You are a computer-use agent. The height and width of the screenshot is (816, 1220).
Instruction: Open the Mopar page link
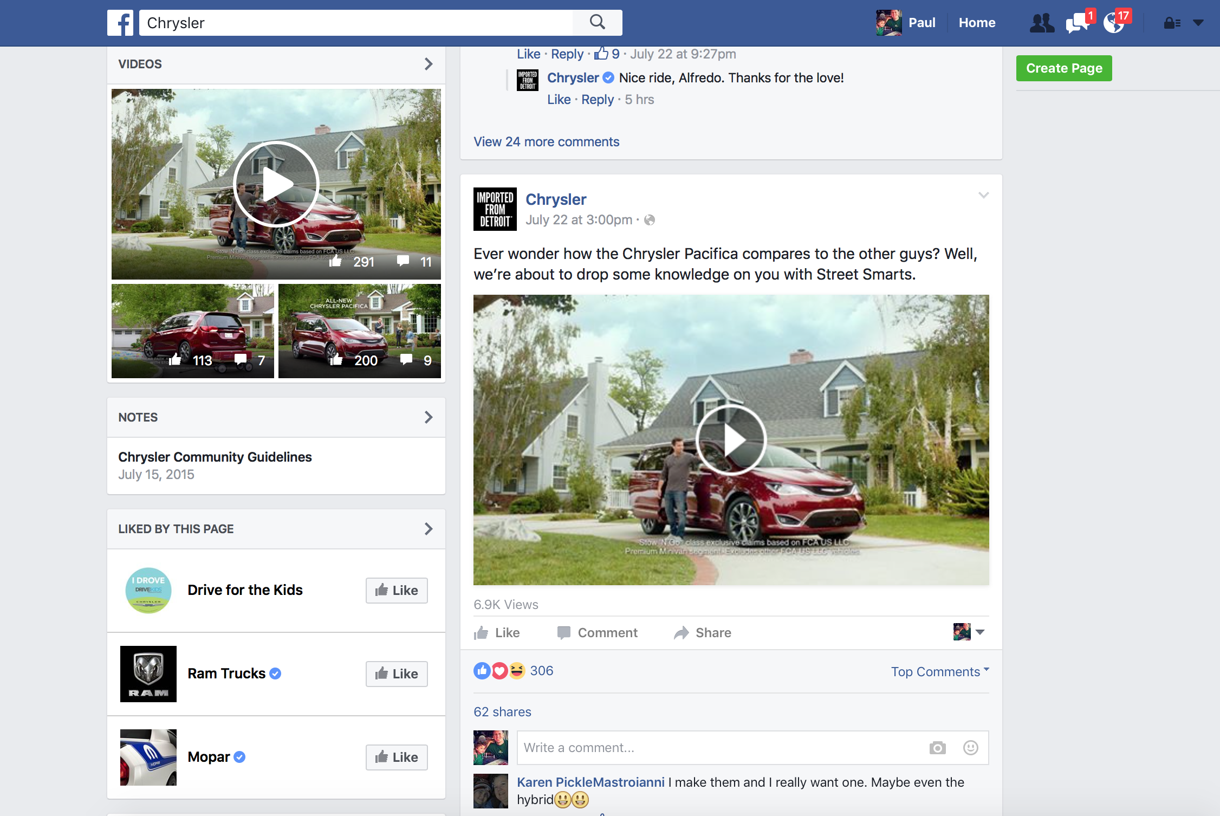pyautogui.click(x=209, y=757)
